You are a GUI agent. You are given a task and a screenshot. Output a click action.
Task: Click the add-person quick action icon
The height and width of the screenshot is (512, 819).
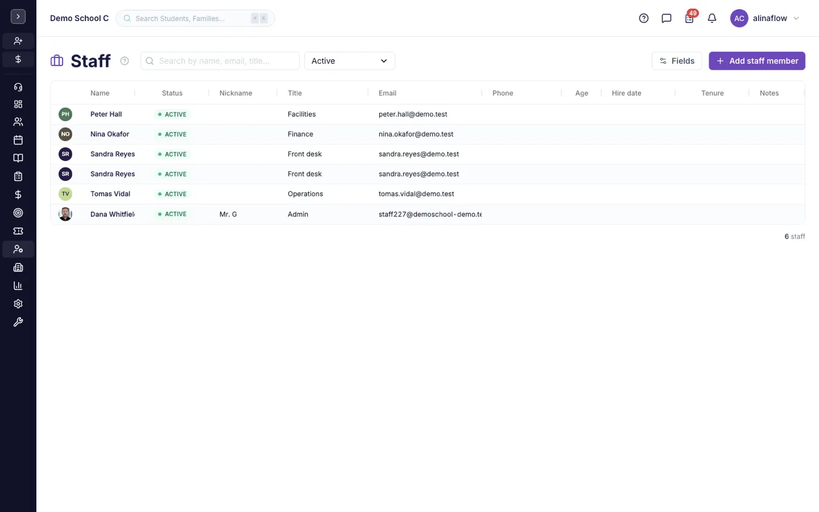(x=18, y=41)
